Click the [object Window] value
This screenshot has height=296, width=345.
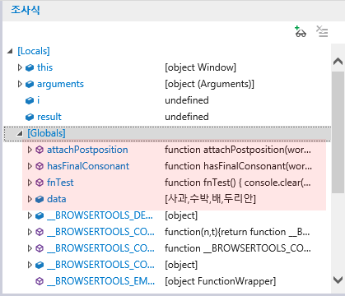(200, 67)
